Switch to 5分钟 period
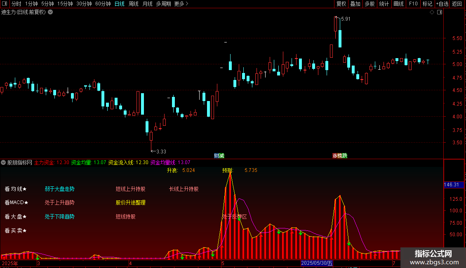The image size is (466, 268). point(47,4)
